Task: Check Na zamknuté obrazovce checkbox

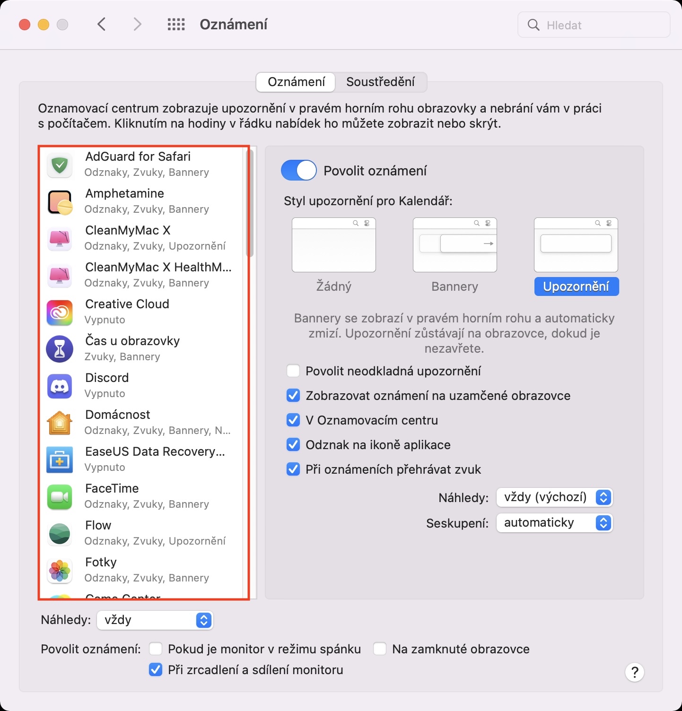Action: click(380, 649)
